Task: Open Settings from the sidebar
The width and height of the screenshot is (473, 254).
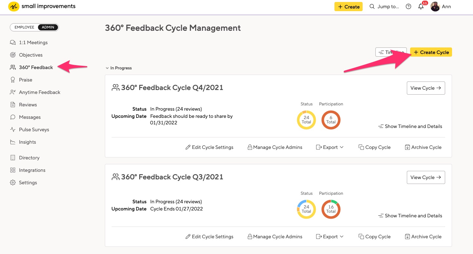Action: click(x=28, y=182)
